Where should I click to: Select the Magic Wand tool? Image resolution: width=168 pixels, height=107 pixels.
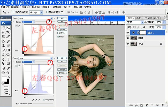(8, 32)
